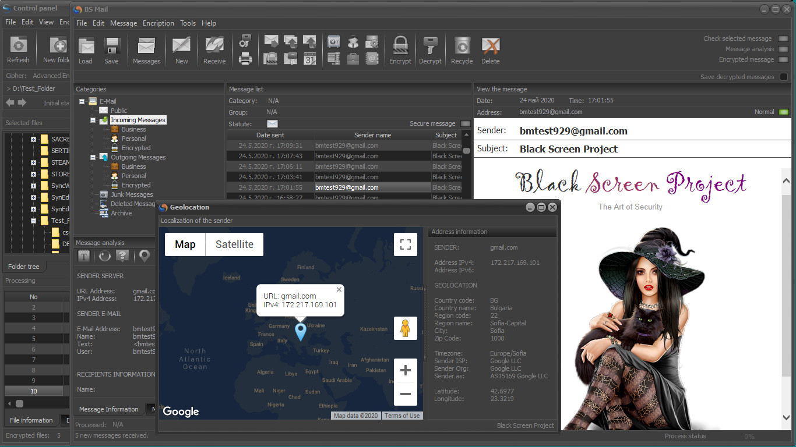
Task: Open geolocation pin icon in Message analysis
Action: (144, 256)
